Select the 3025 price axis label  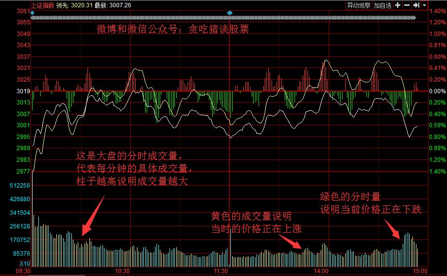[x=23, y=79]
